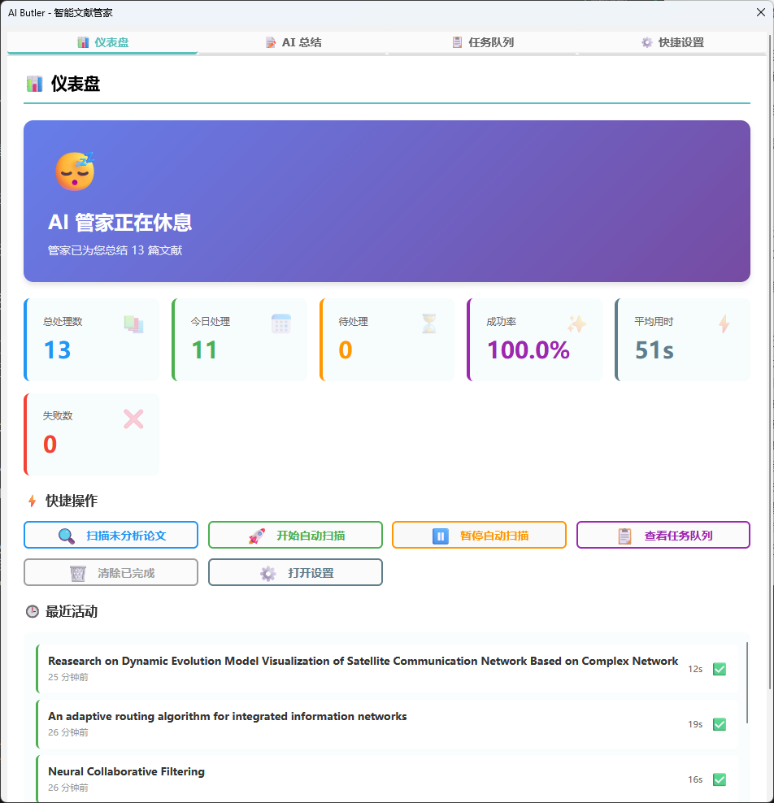The width and height of the screenshot is (774, 803).
Task: Click the calendar icon on the 今日处理 card
Action: coord(280,323)
